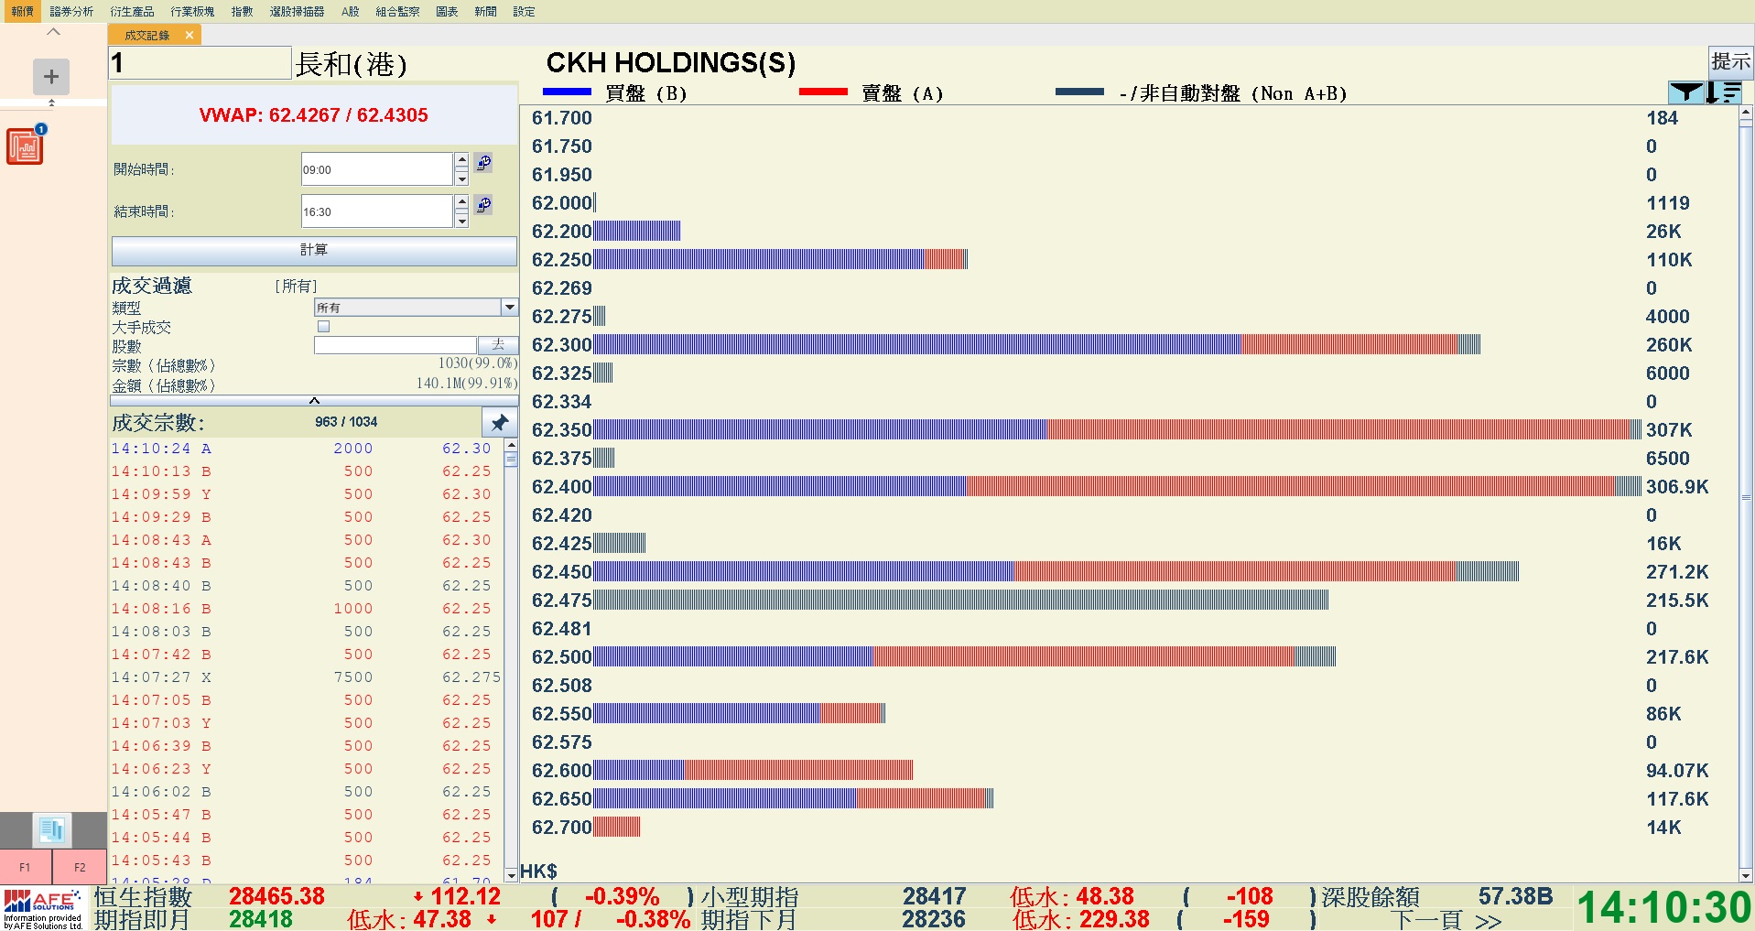Click the red 賣盤 (A) legend swatch
The image size is (1755, 931).
coord(823,92)
